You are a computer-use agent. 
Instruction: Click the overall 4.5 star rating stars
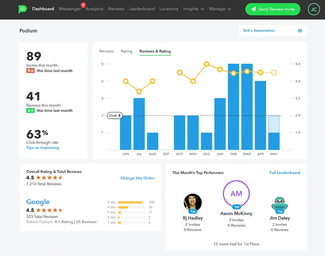coord(49,178)
